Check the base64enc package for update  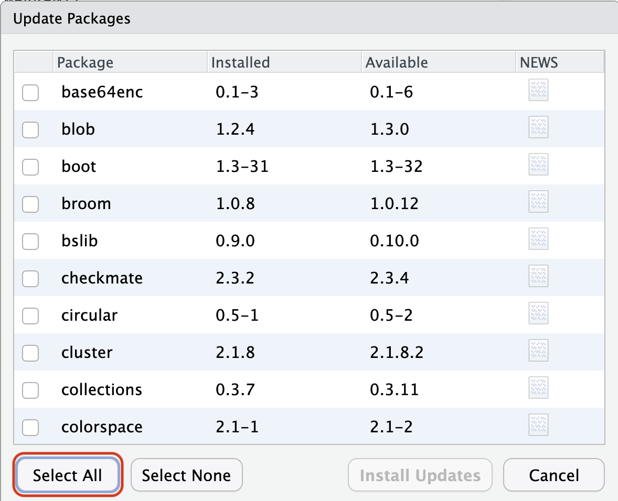pyautogui.click(x=30, y=93)
